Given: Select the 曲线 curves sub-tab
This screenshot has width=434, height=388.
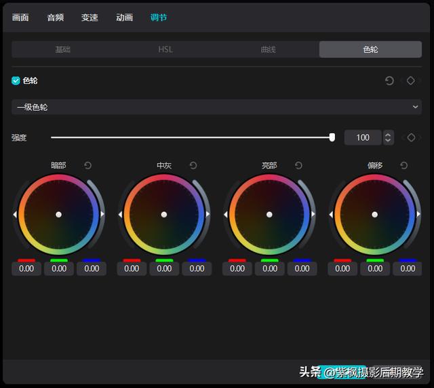Looking at the screenshot, I should coord(268,50).
